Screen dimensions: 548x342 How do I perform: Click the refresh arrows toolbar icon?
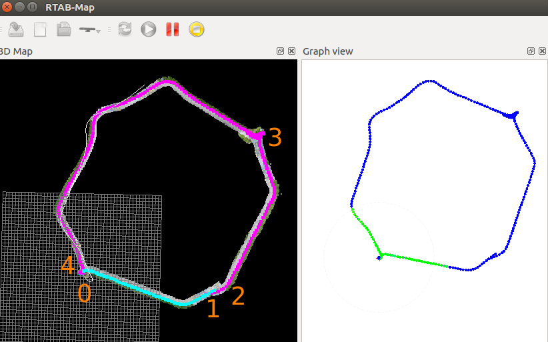(125, 29)
